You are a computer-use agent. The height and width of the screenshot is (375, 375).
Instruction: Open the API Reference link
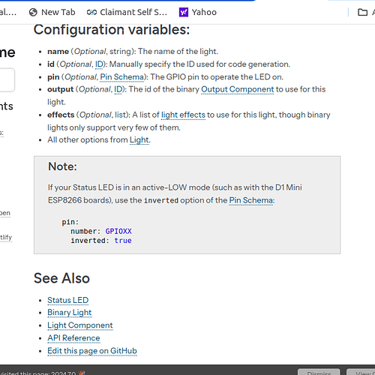tap(73, 338)
